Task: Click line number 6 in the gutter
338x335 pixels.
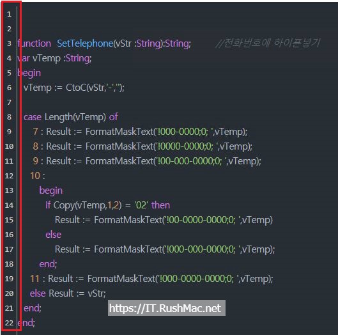Action: click(x=9, y=88)
